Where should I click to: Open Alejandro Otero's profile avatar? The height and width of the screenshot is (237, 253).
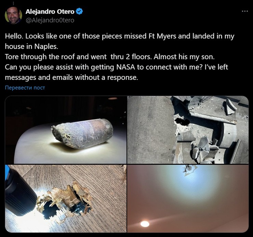13,15
